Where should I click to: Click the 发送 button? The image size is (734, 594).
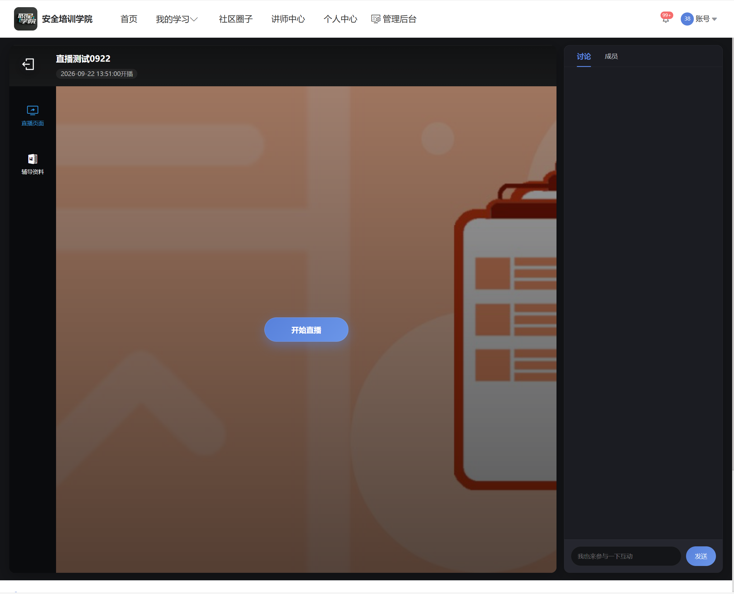tap(701, 556)
